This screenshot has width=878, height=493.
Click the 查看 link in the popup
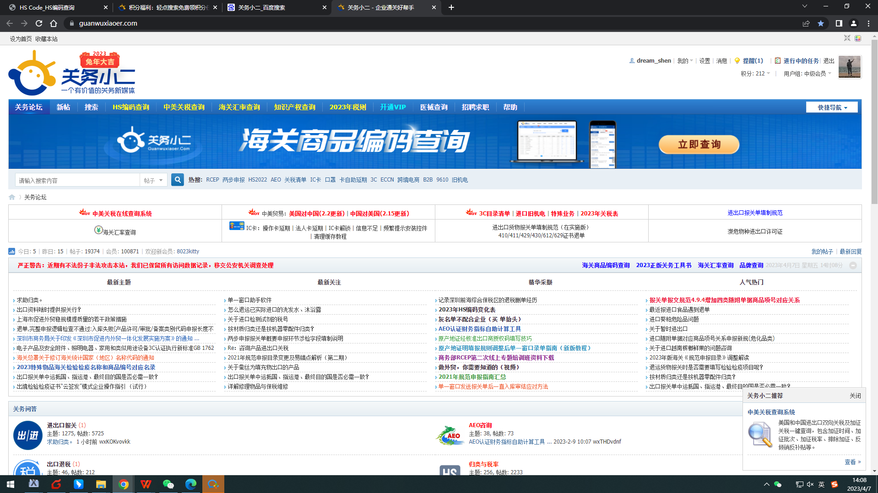852,462
